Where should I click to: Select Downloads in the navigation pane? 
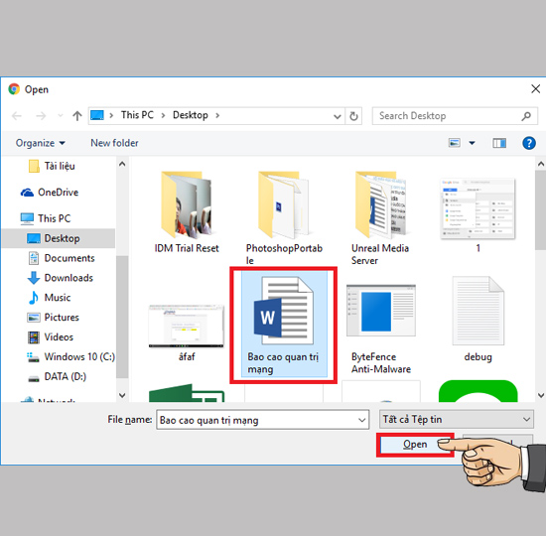point(60,278)
